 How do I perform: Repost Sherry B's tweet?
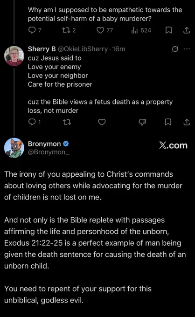67,122
